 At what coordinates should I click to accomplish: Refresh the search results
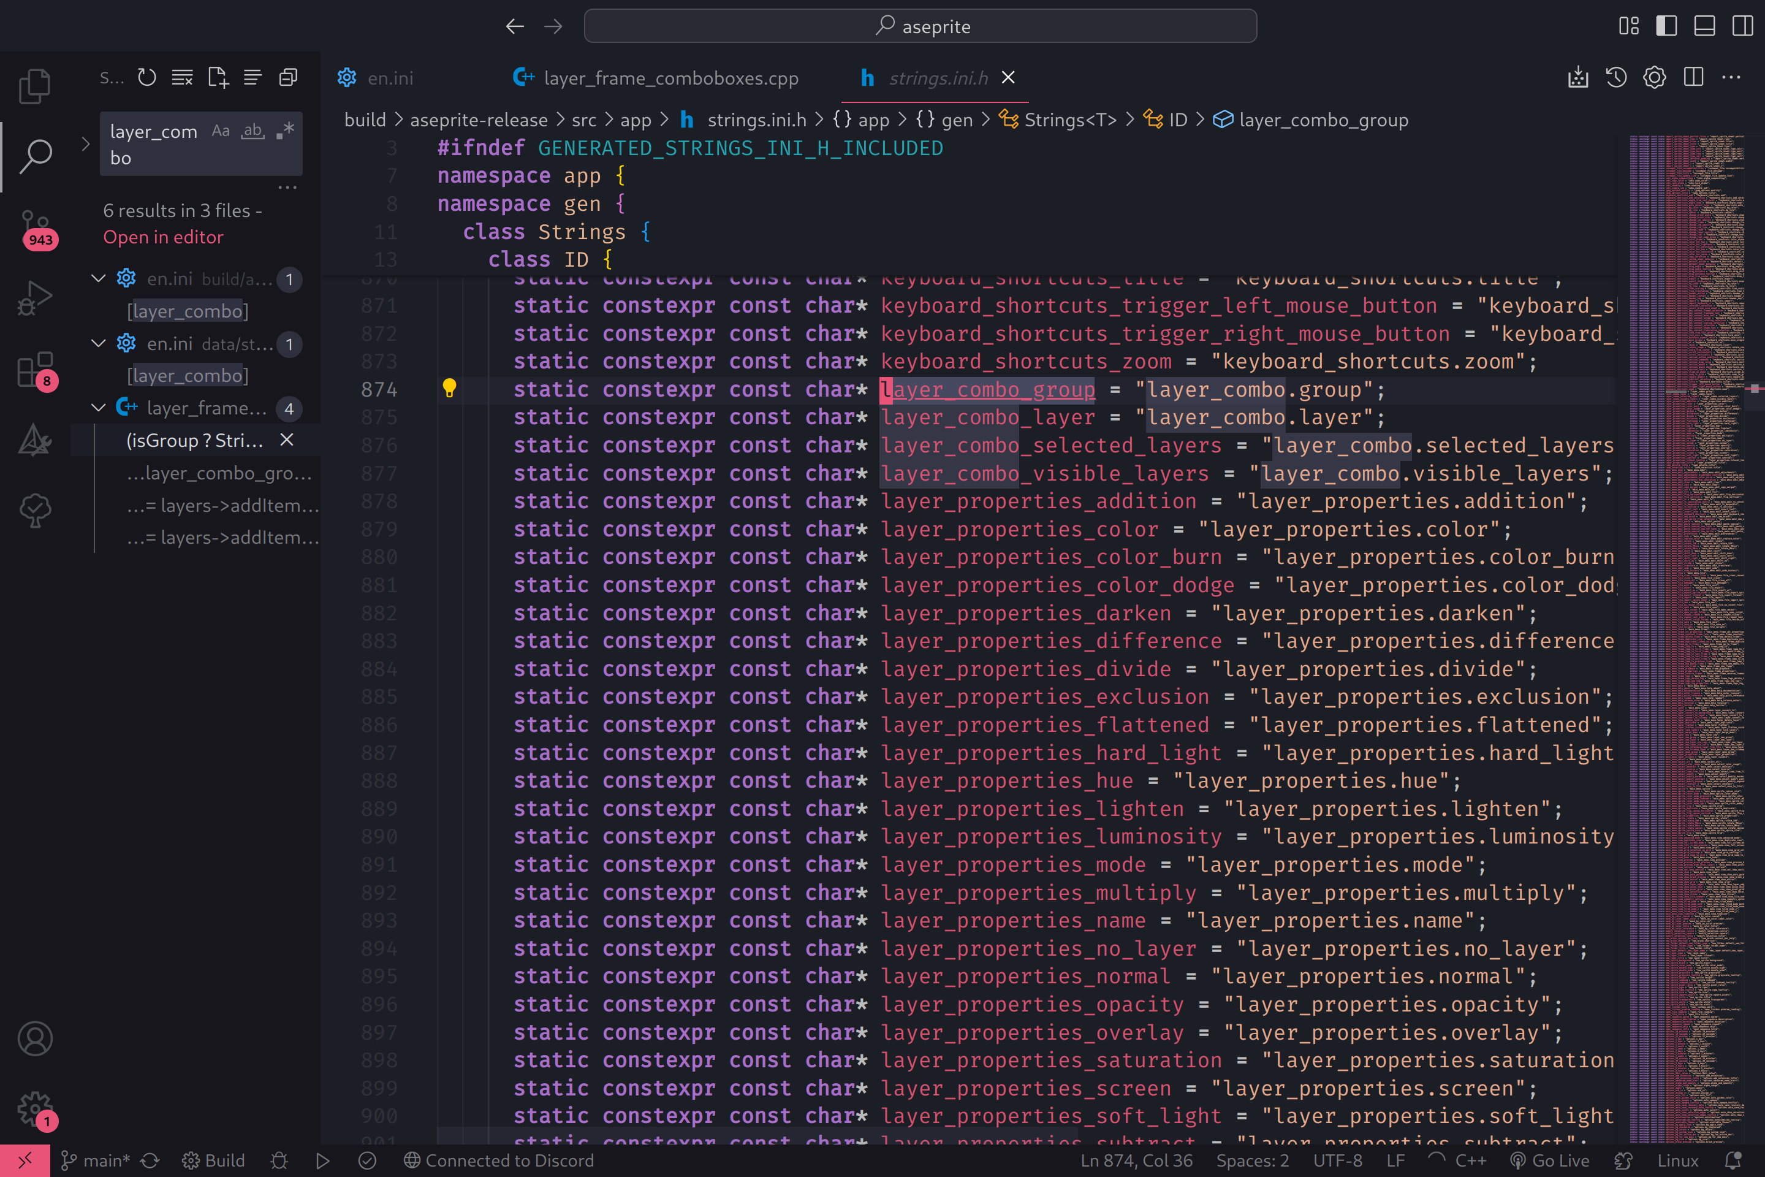147,77
